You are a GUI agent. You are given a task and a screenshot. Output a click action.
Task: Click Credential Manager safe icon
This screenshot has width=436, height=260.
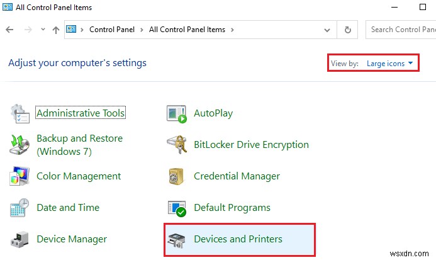[176, 176]
